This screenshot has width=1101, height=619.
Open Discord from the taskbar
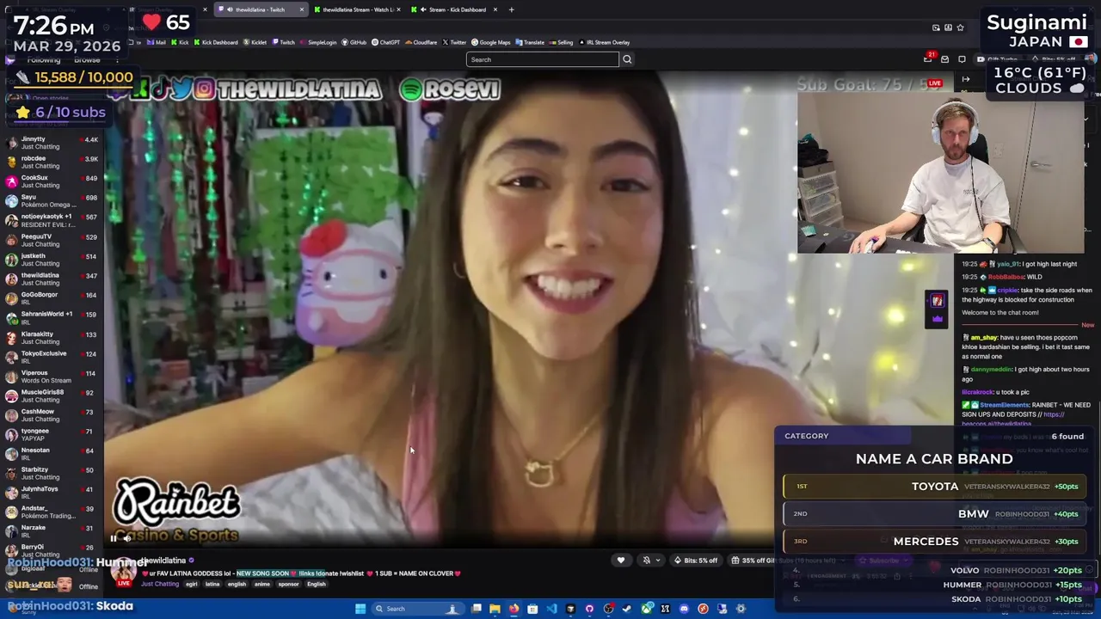tap(684, 609)
